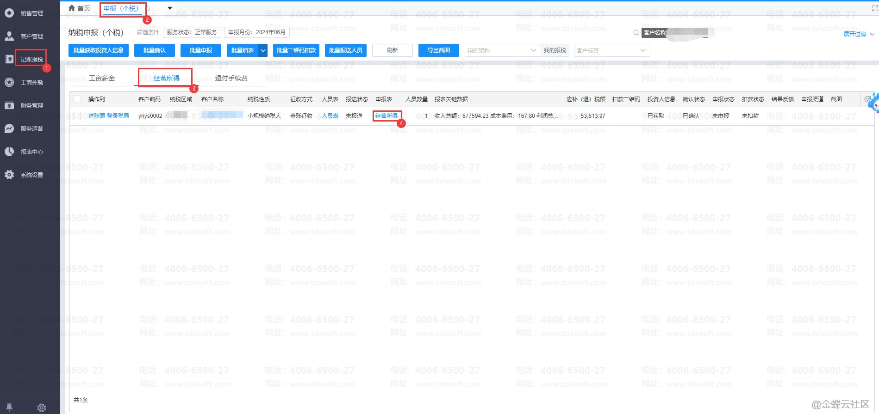Switch to the 工资薪金 tab
Viewport: 879px width, 414px height.
coord(102,78)
